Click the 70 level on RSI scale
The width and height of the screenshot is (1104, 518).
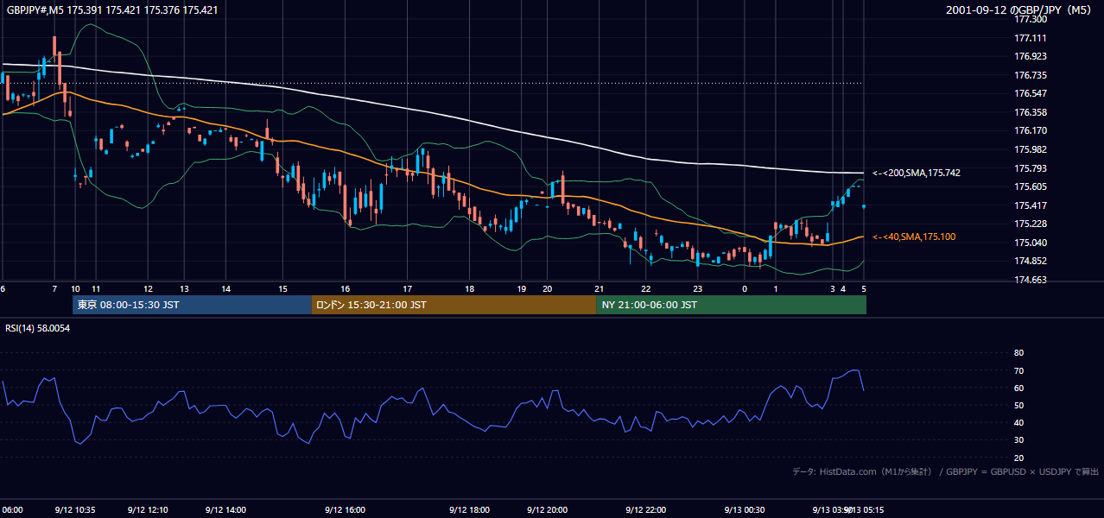tap(1018, 370)
